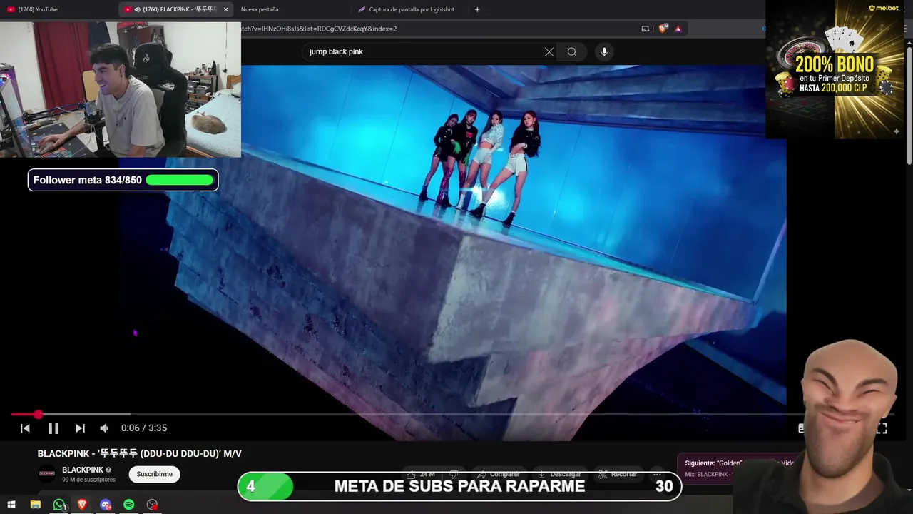The image size is (913, 514).
Task: Open File Explorer from the taskbar
Action: 36,505
